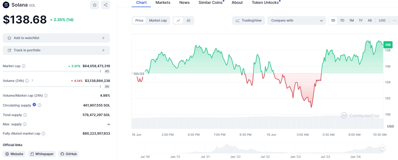The width and height of the screenshot is (398, 160).
Task: Open the share icon button
Action: 106,5
